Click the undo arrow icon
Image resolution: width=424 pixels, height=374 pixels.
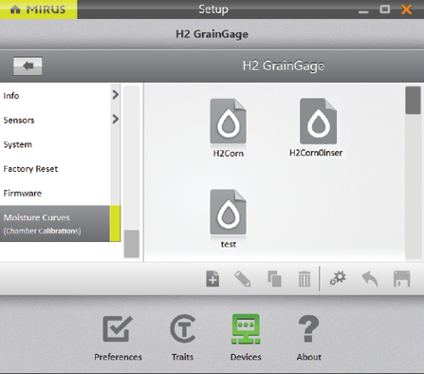(370, 279)
